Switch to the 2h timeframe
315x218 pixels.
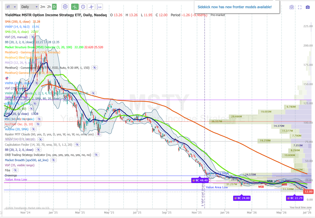tap(49, 7)
